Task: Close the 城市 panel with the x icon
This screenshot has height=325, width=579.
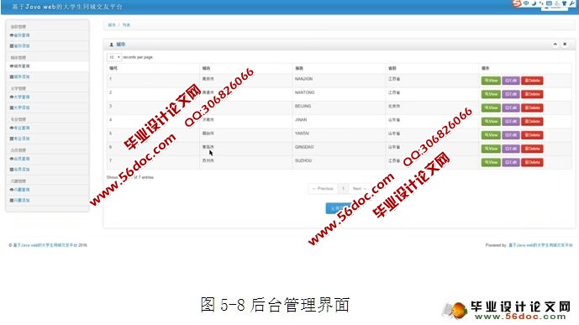Action: point(565,45)
